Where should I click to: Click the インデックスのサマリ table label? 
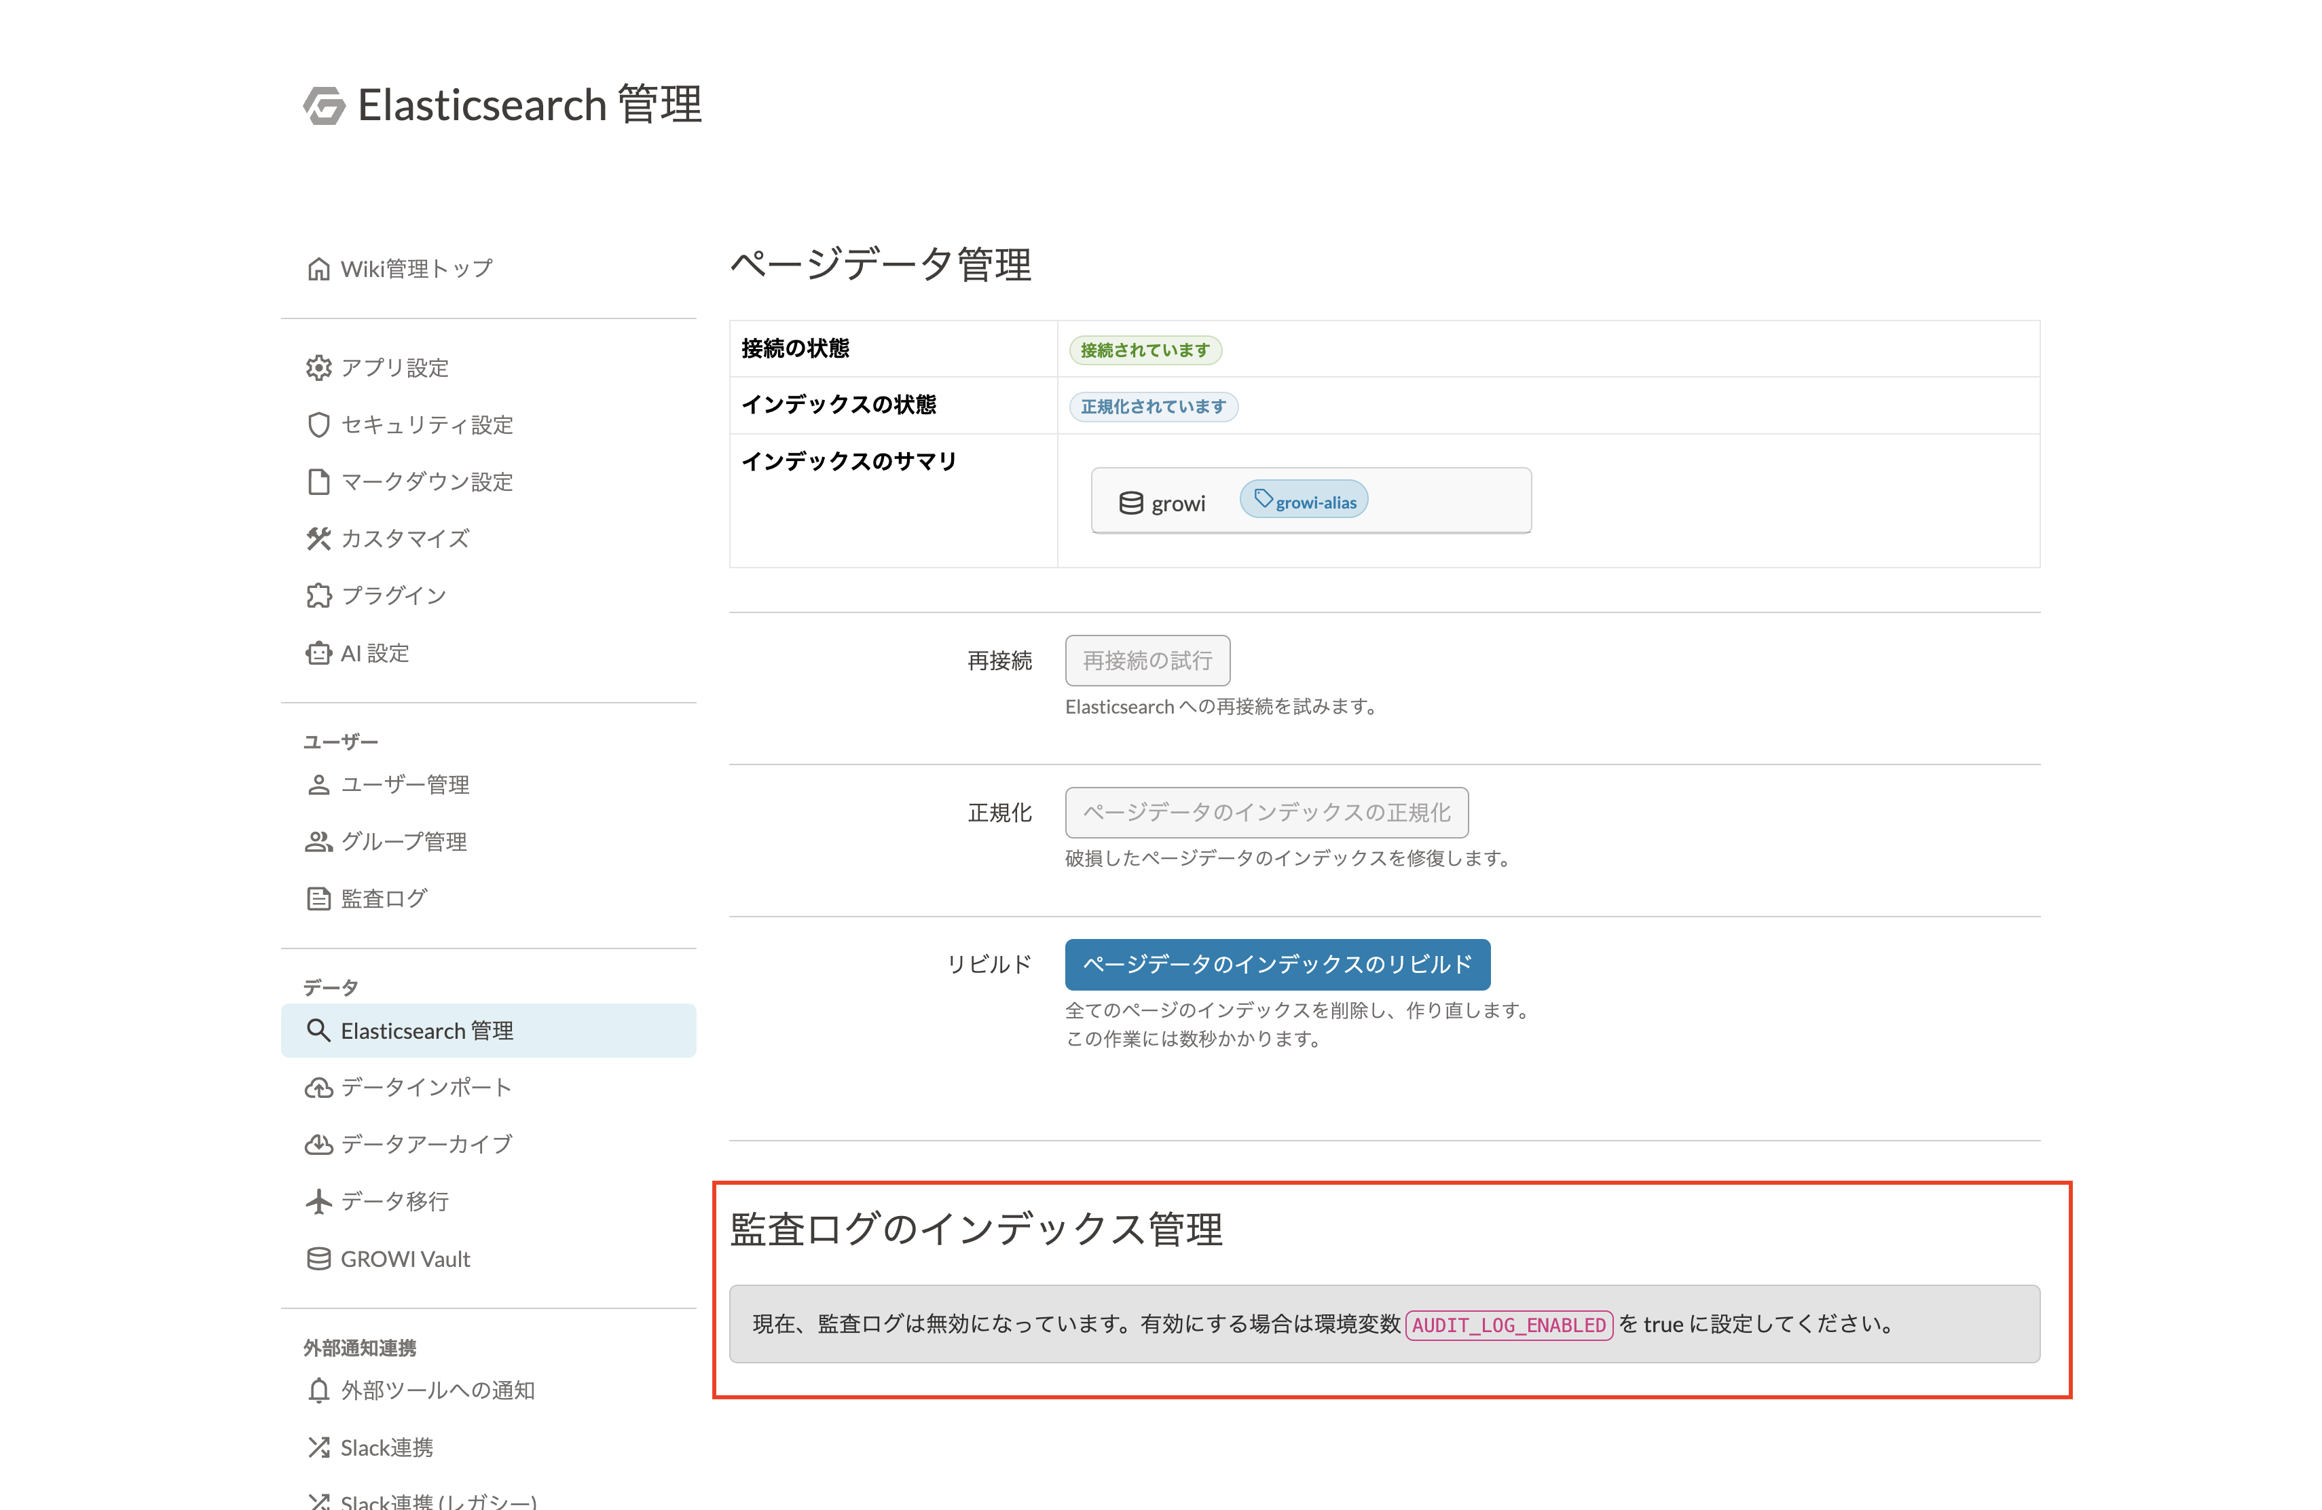(x=849, y=462)
